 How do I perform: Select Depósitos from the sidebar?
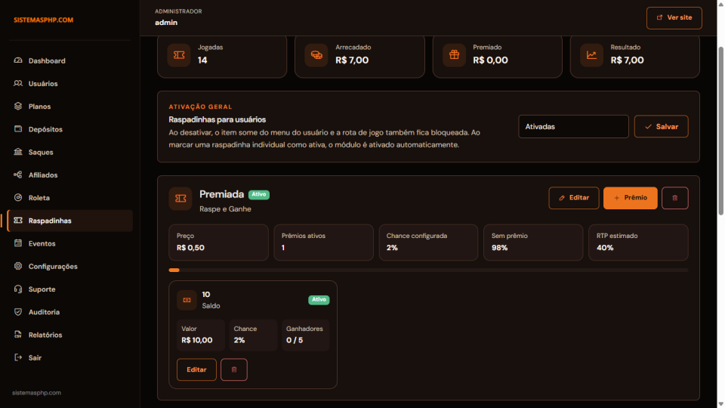pos(69,129)
